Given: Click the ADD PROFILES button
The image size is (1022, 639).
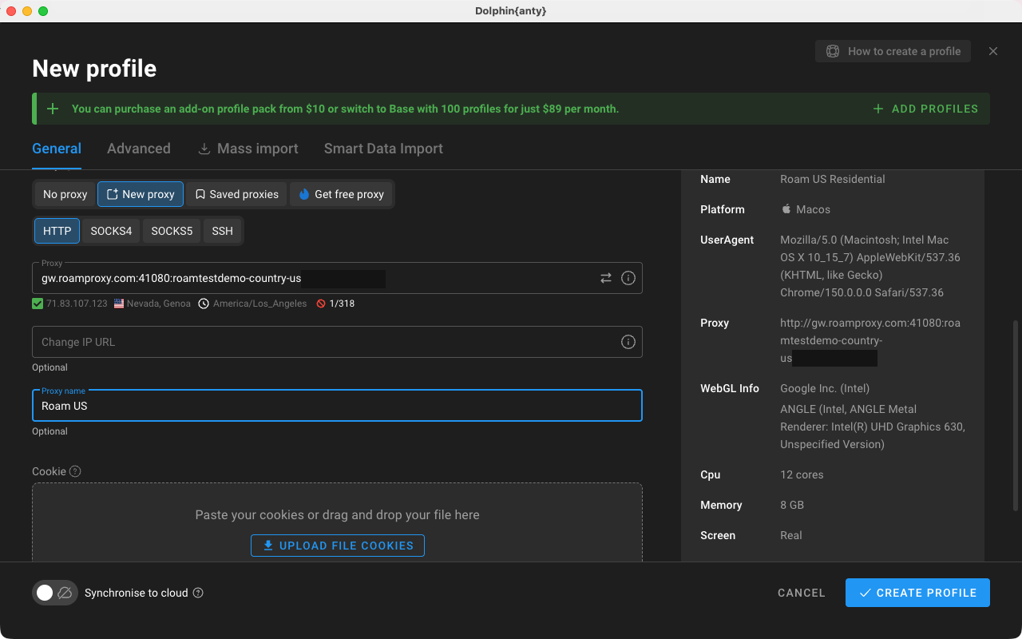Looking at the screenshot, I should pyautogui.click(x=925, y=109).
